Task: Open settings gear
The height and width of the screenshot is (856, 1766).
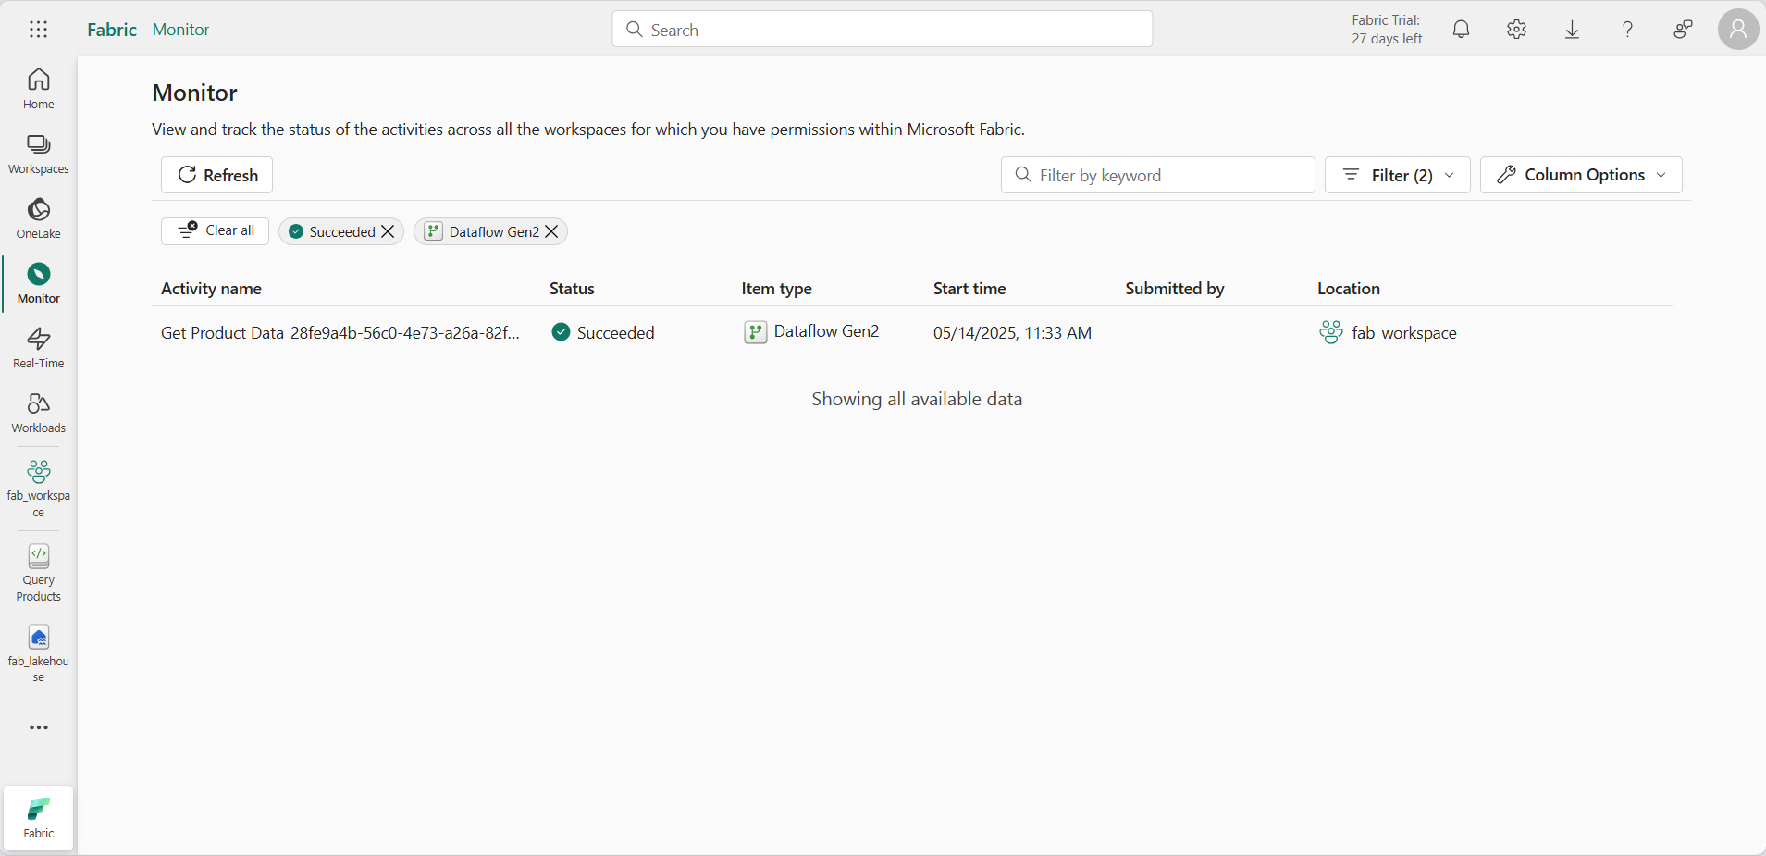Action: (x=1516, y=30)
